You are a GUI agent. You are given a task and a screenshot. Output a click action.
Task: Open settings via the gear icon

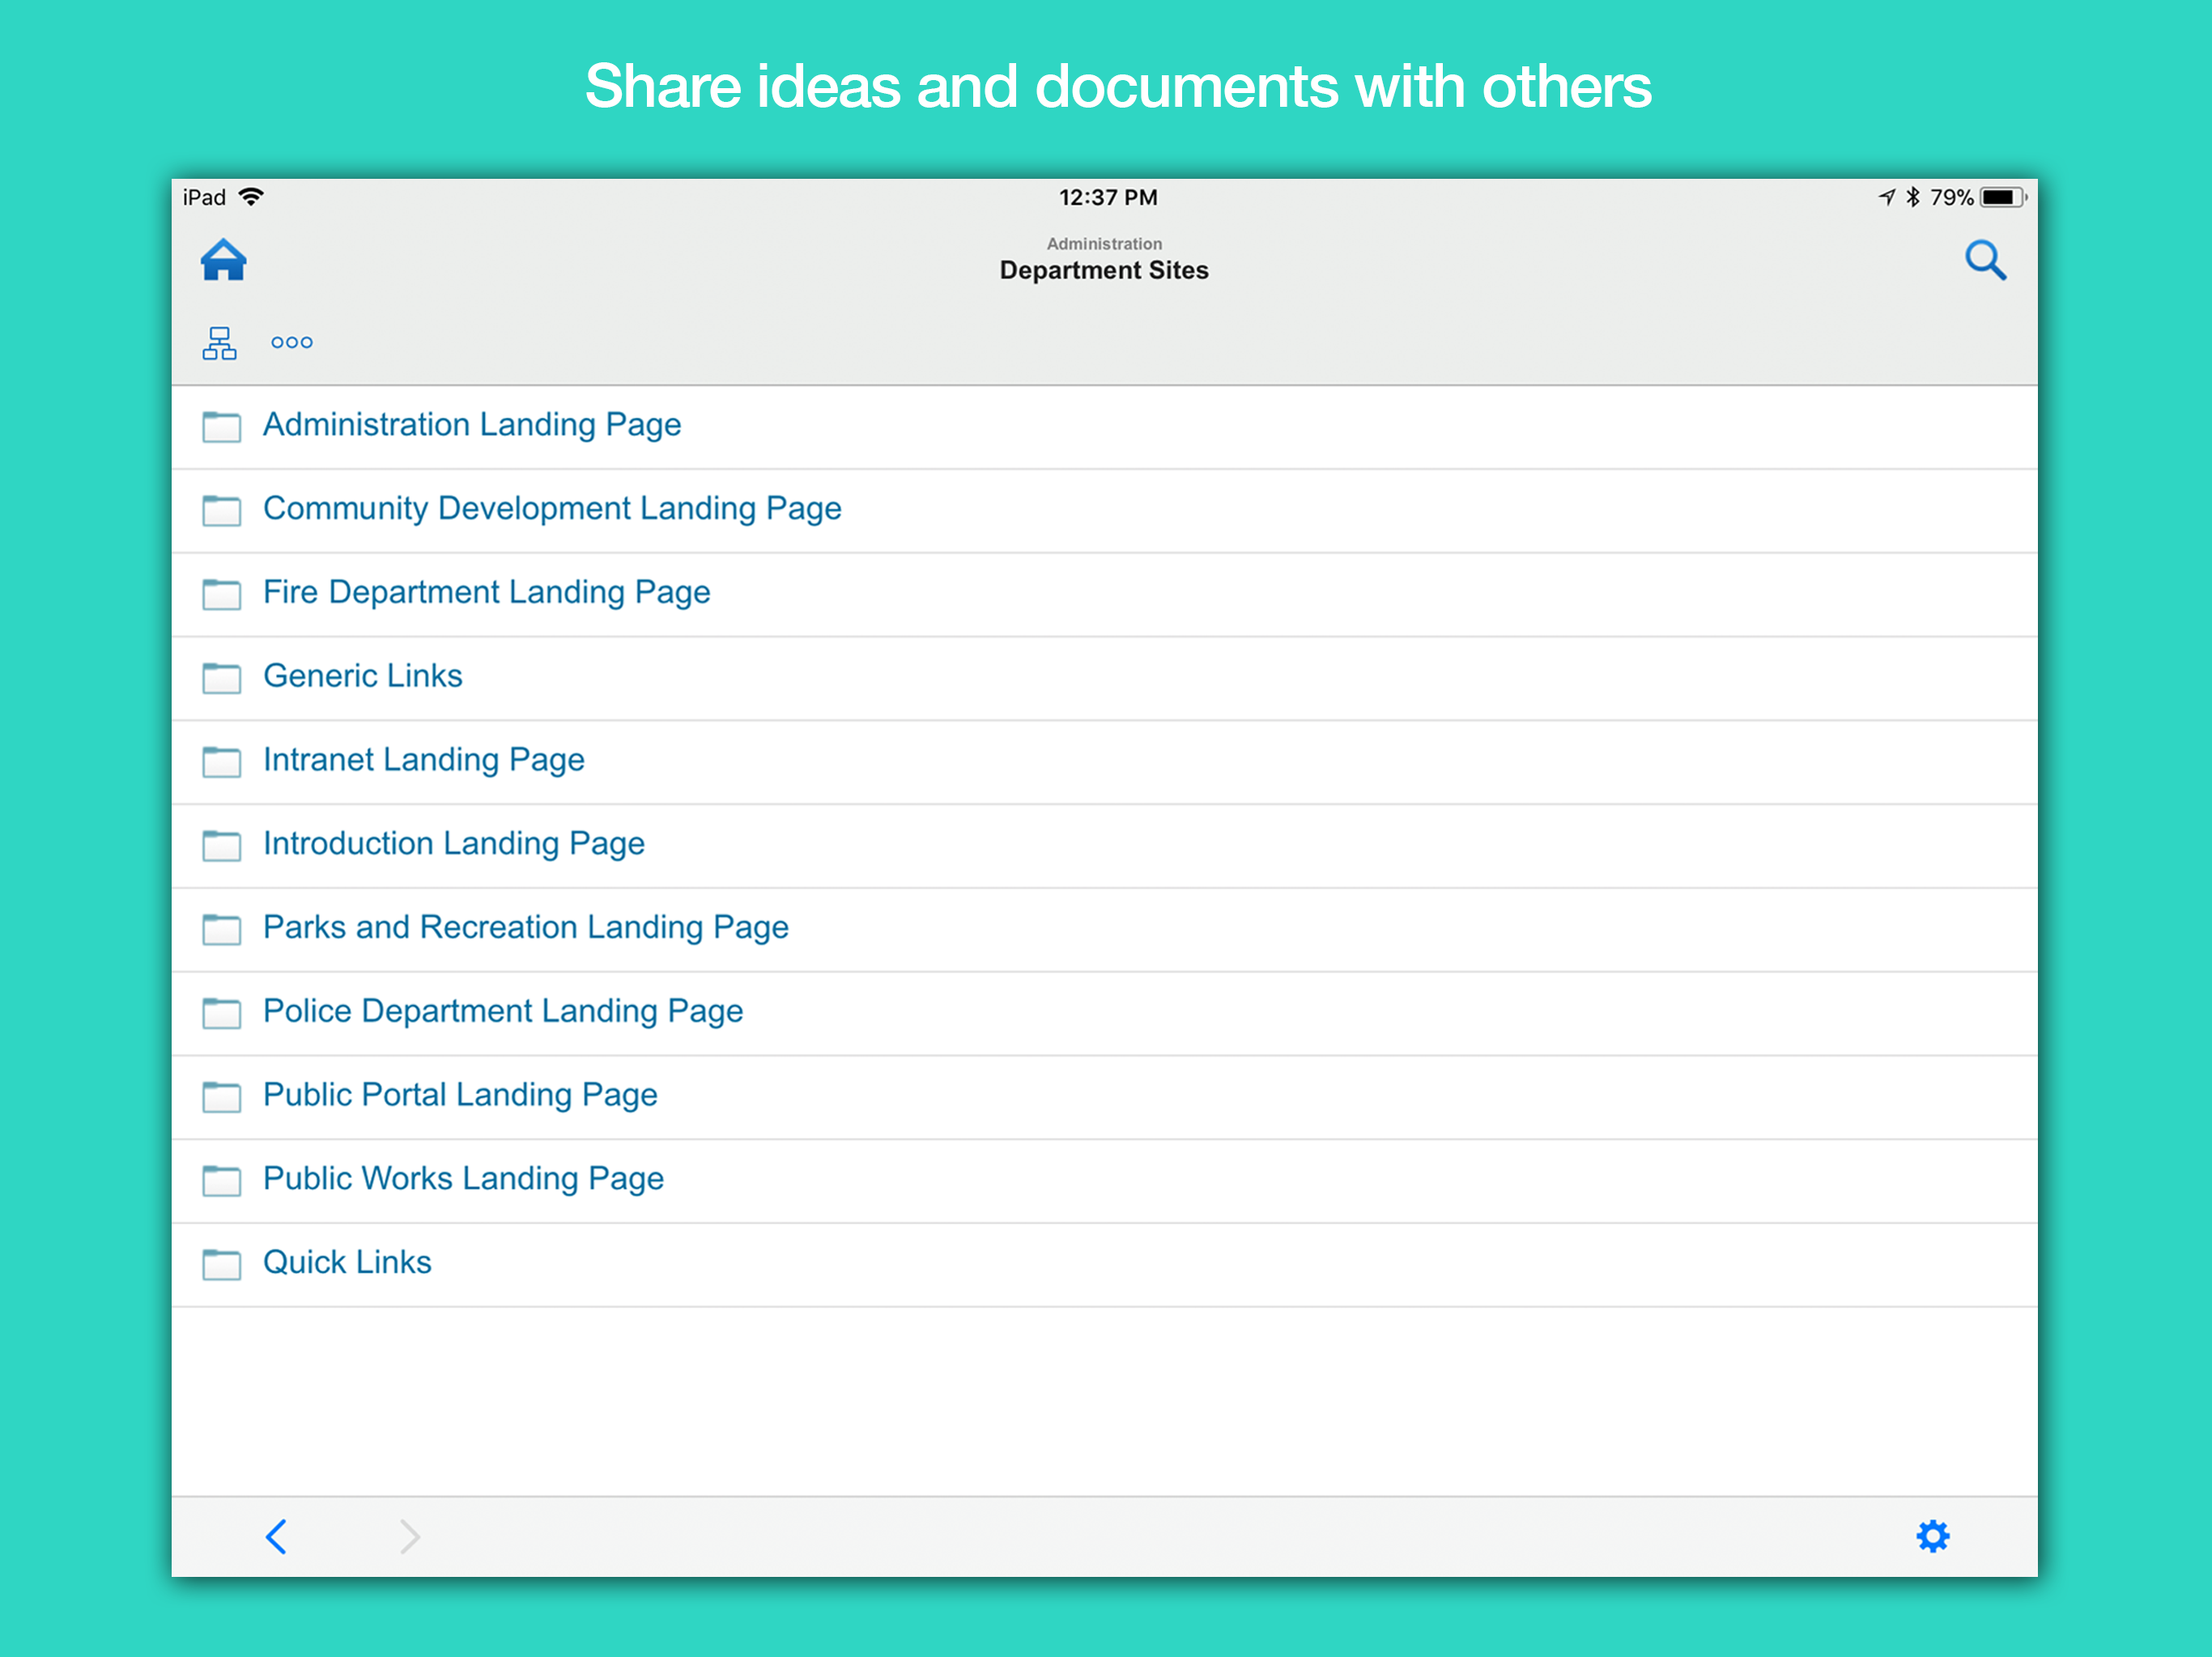[x=1932, y=1536]
